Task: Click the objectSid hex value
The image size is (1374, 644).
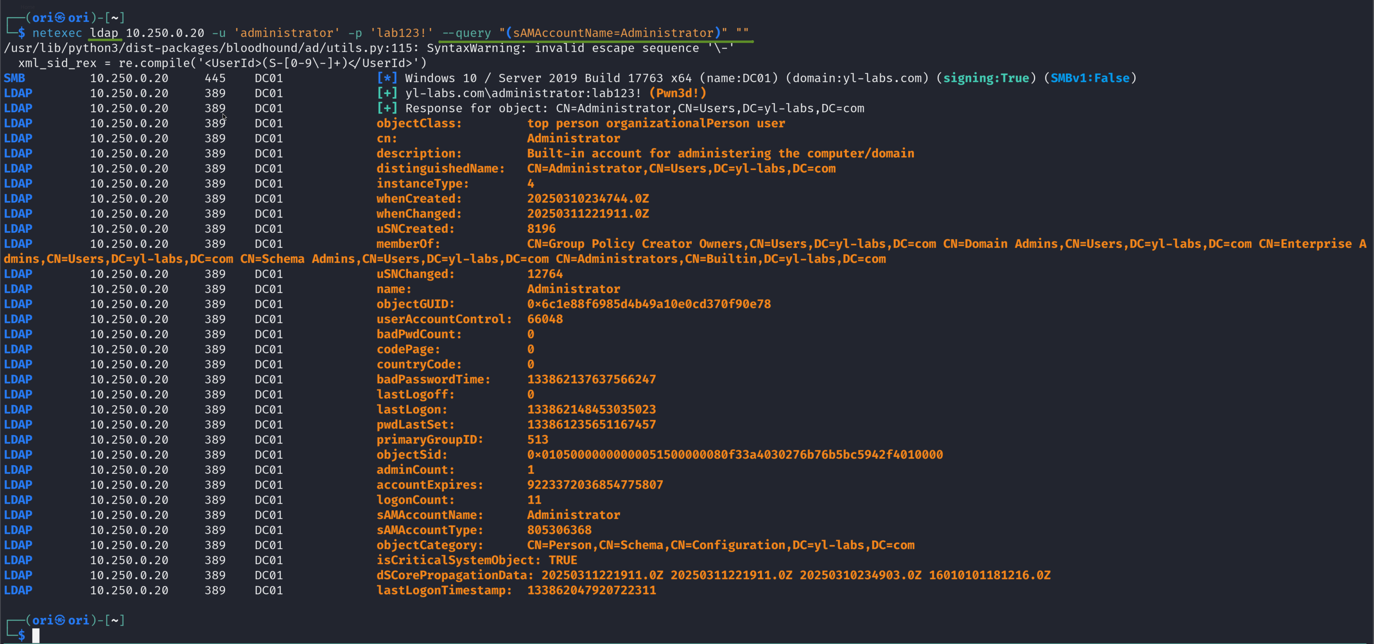Action: pyautogui.click(x=734, y=455)
